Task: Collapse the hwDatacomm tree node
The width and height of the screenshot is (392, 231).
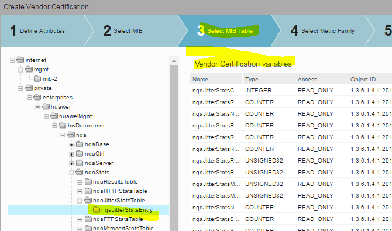Action: [54, 126]
